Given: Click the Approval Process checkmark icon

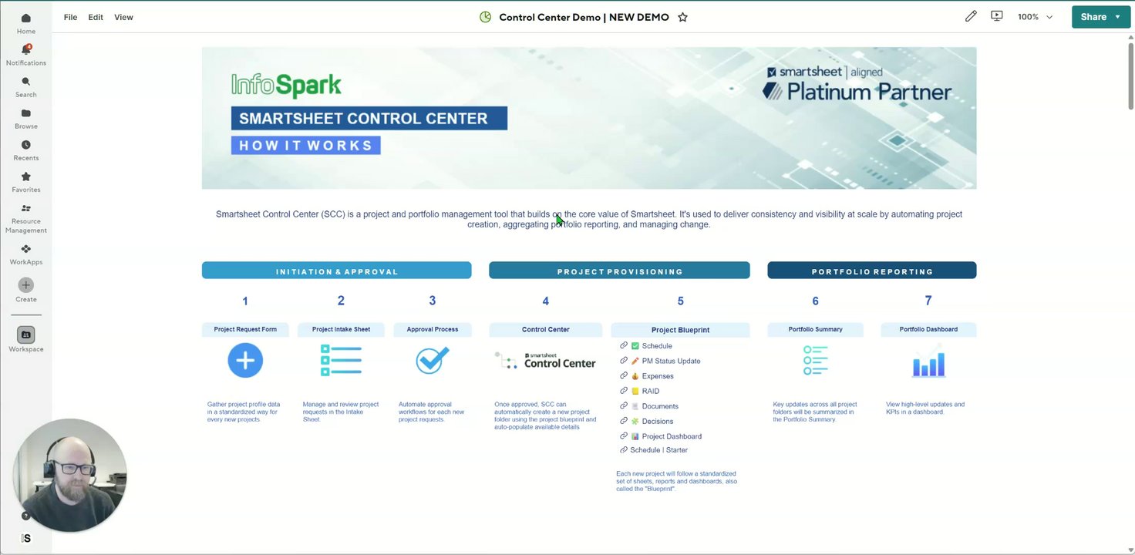Looking at the screenshot, I should pyautogui.click(x=433, y=360).
